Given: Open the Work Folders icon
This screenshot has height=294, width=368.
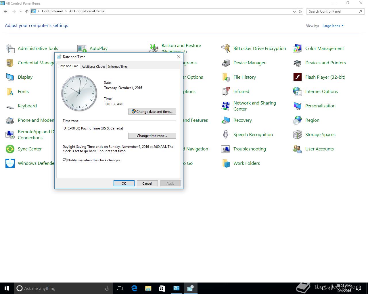Looking at the screenshot, I should click(x=226, y=163).
